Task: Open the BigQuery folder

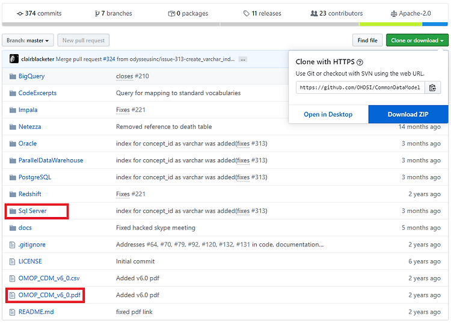Action: tap(32, 76)
